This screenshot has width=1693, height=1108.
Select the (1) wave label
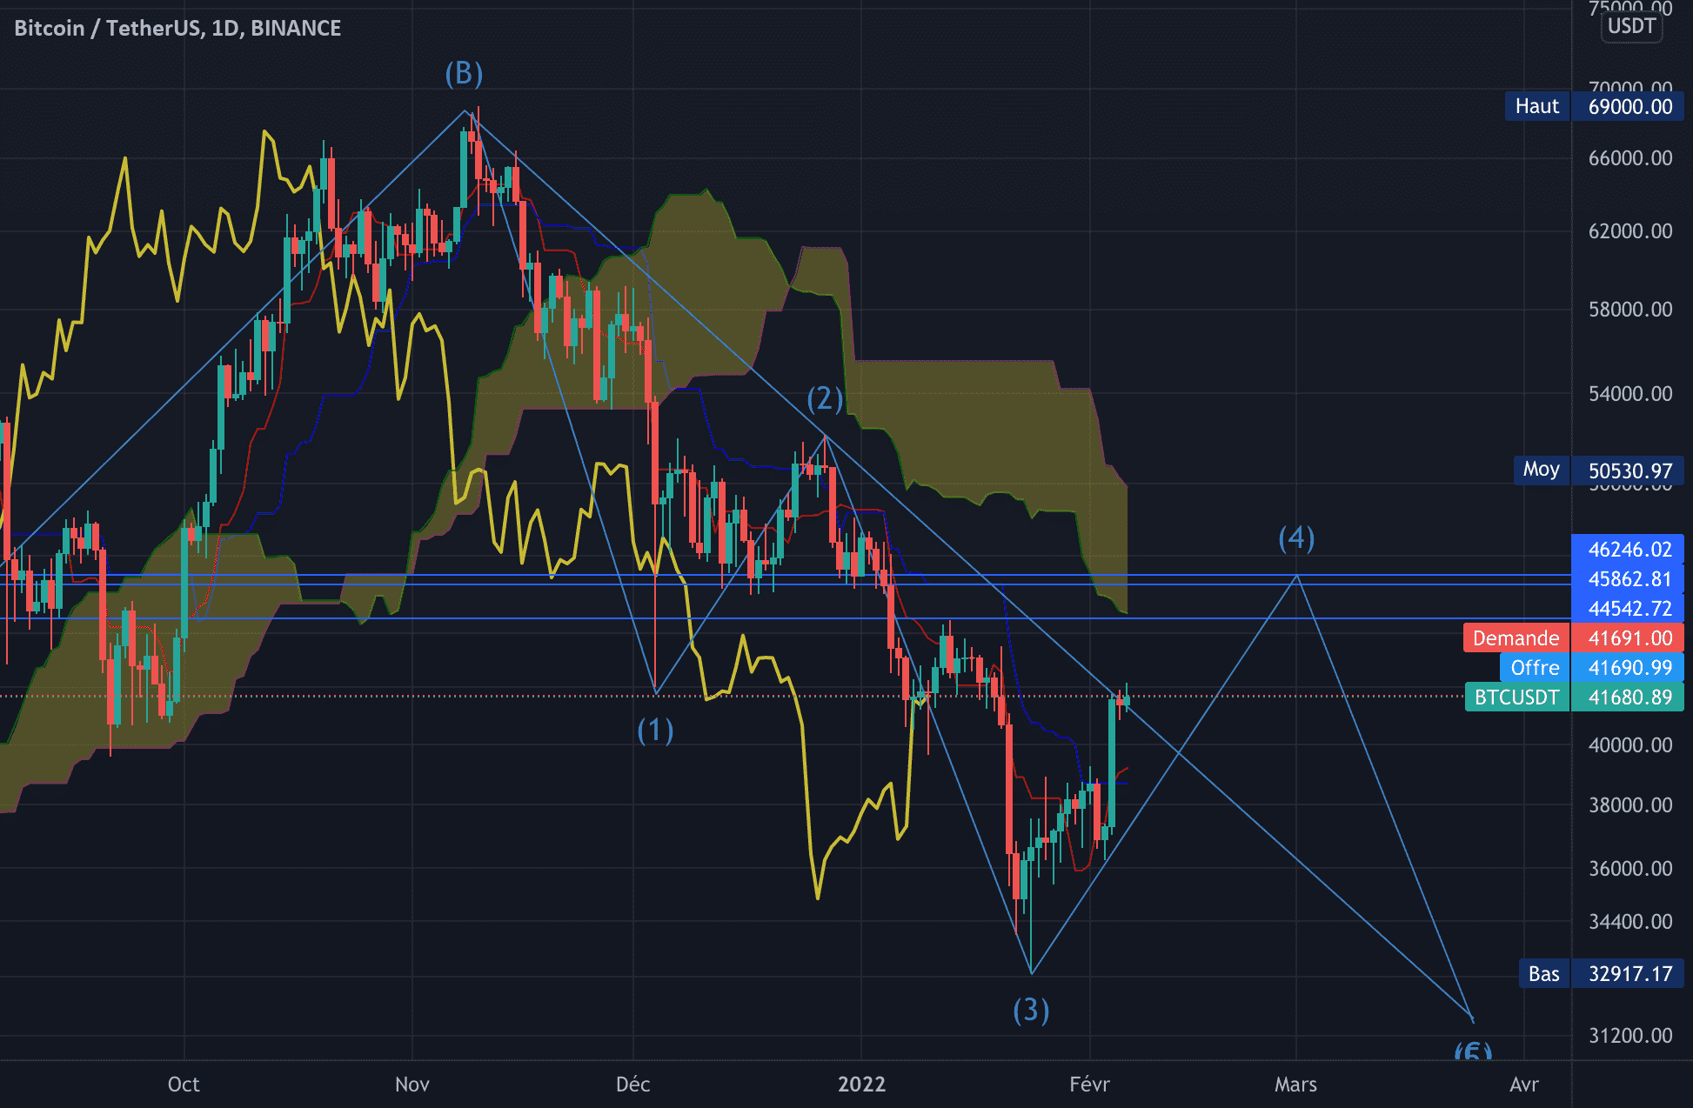[655, 730]
